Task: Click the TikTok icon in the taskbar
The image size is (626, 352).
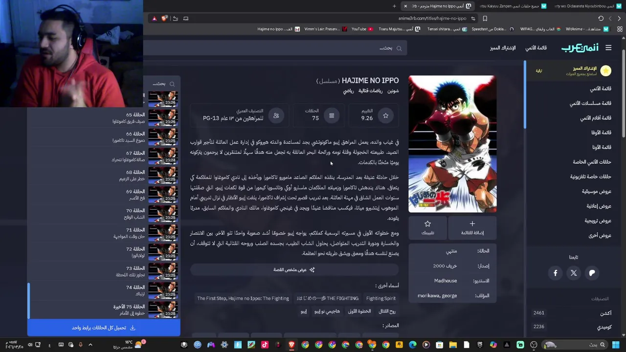Action: (x=265, y=345)
